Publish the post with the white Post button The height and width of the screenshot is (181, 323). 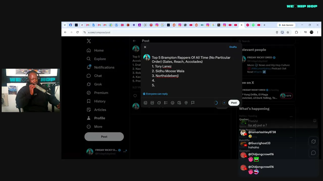point(234,103)
